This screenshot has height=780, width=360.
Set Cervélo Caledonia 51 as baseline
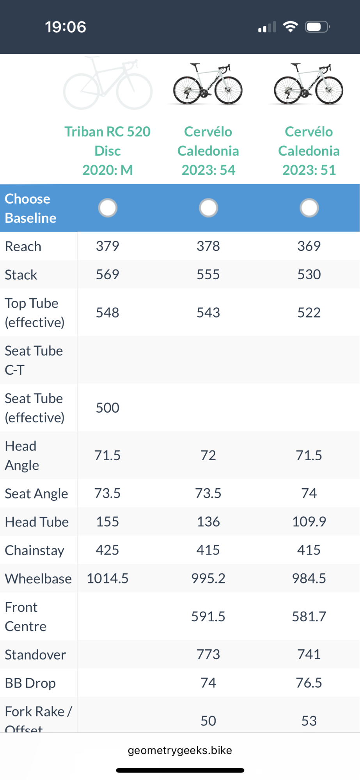[309, 208]
